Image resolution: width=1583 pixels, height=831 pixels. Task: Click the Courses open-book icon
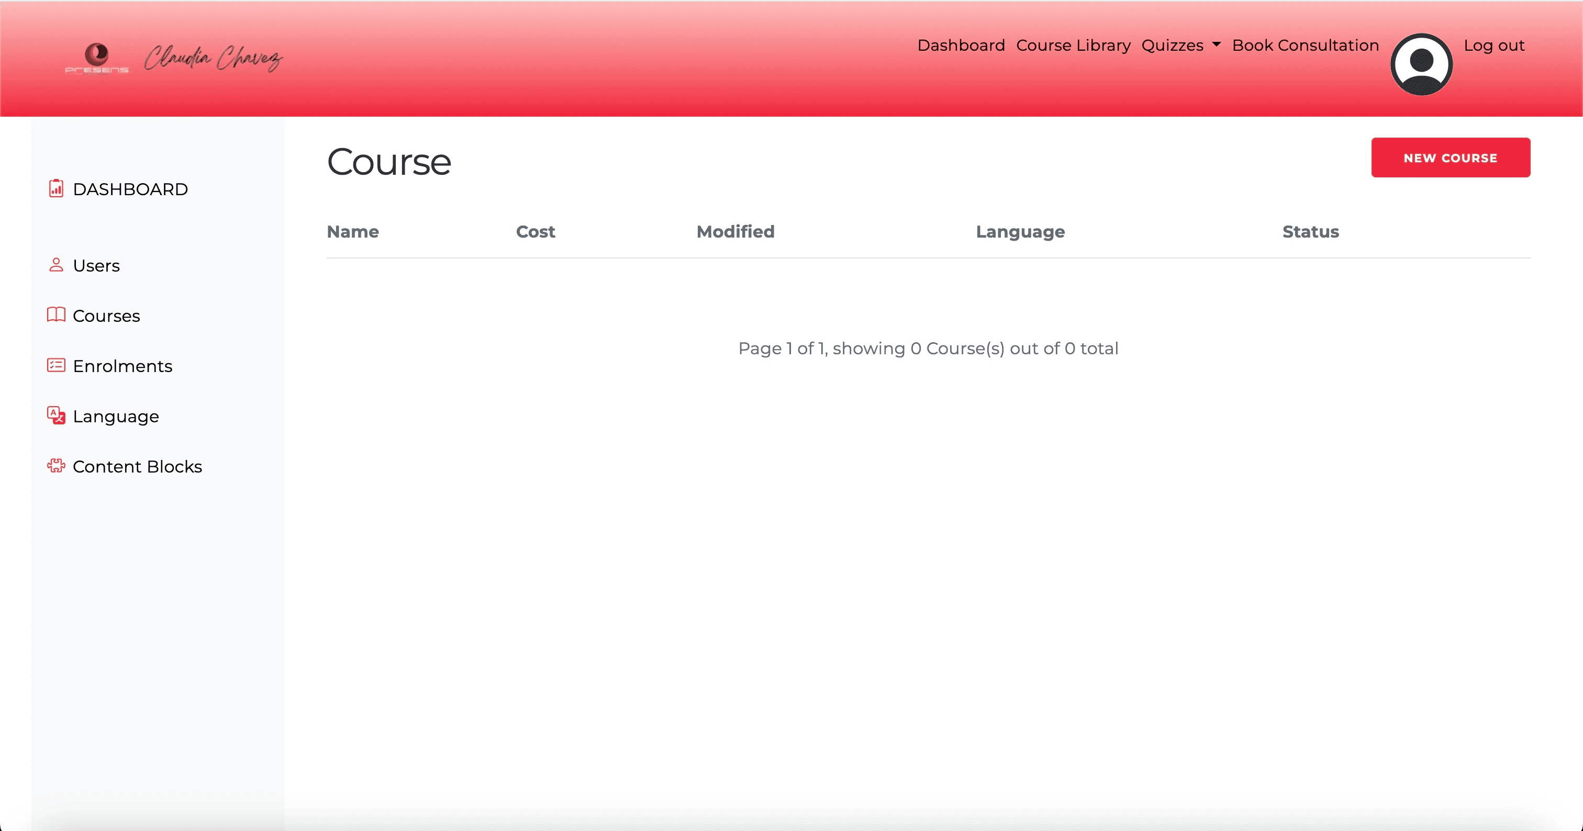pyautogui.click(x=56, y=315)
